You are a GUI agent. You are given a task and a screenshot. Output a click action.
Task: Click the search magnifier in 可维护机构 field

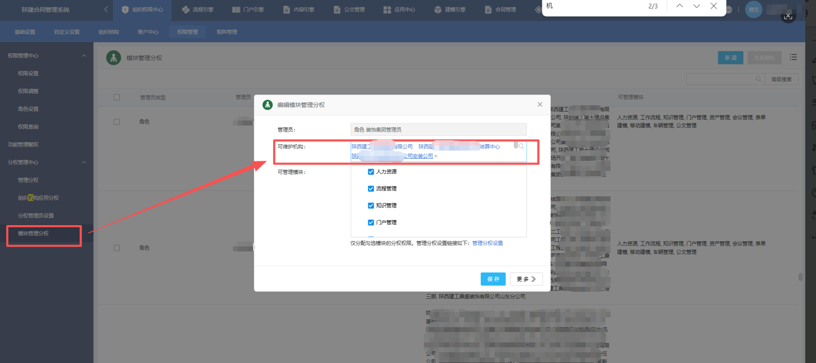point(521,146)
